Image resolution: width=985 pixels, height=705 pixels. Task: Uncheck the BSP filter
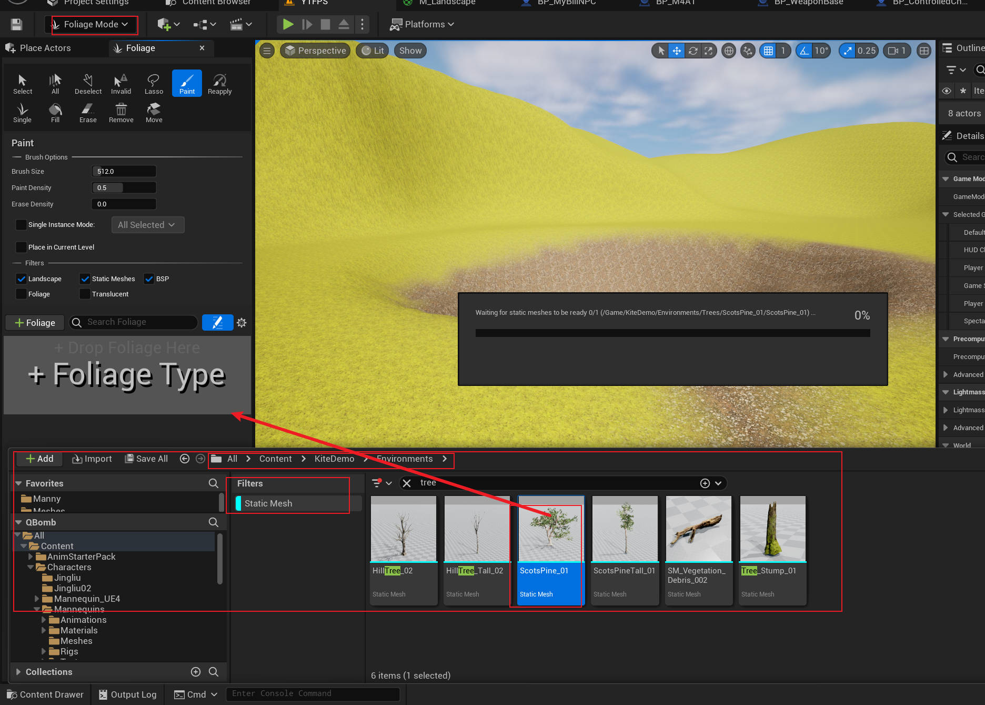[x=149, y=279]
